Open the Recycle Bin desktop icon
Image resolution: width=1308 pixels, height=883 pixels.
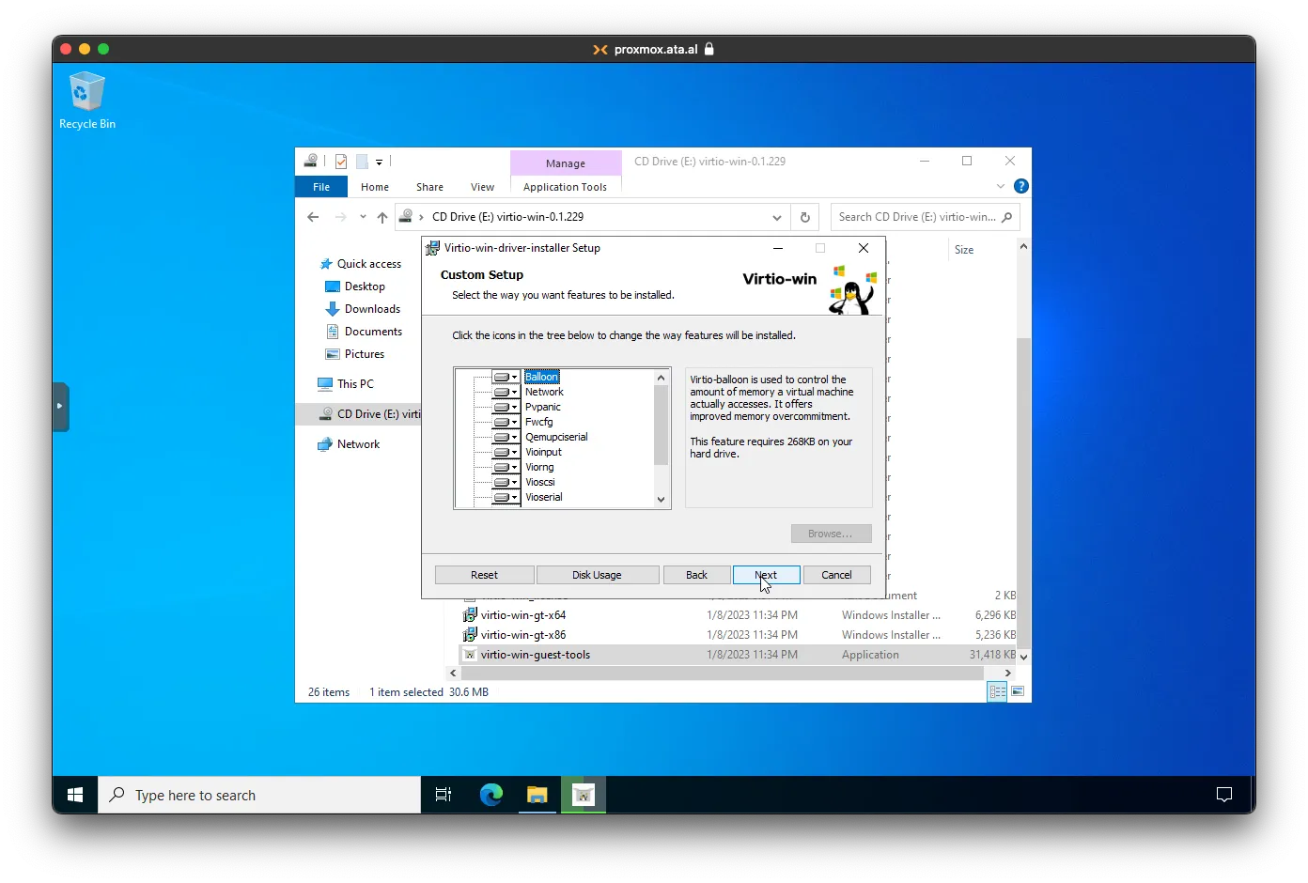(86, 101)
